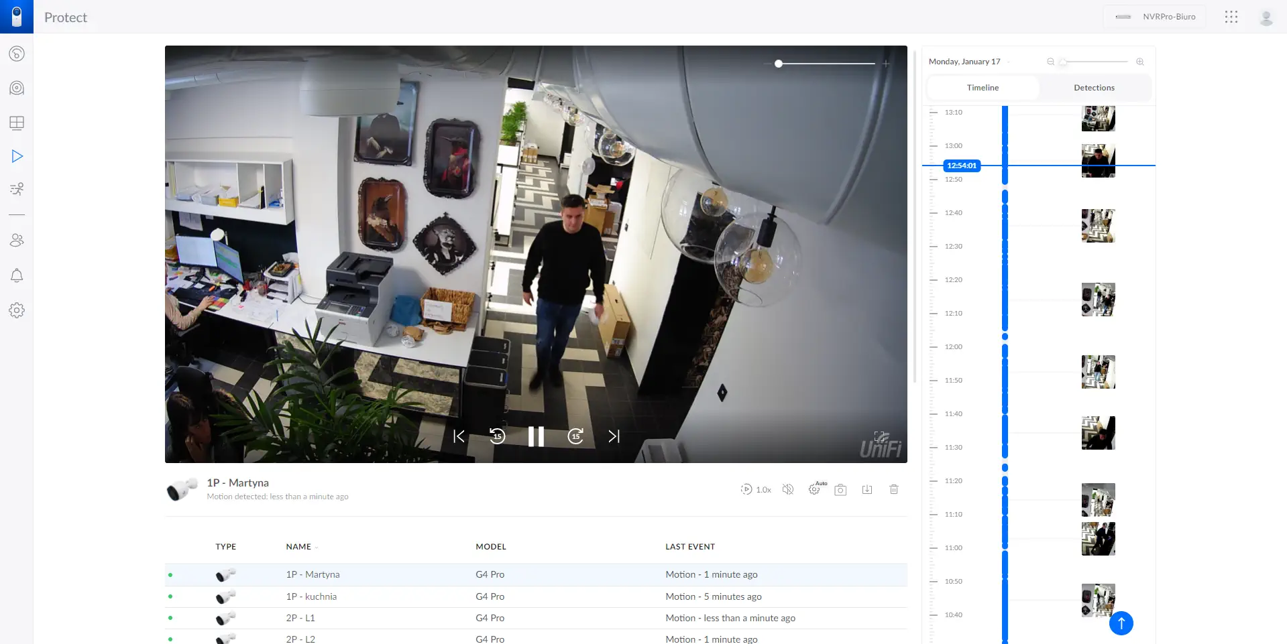
Task: Open the Live View grid icon
Action: [17, 123]
